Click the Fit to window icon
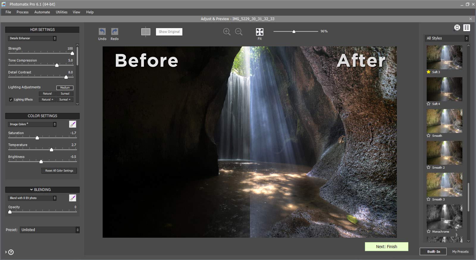Image resolution: width=476 pixels, height=260 pixels. pyautogui.click(x=259, y=32)
